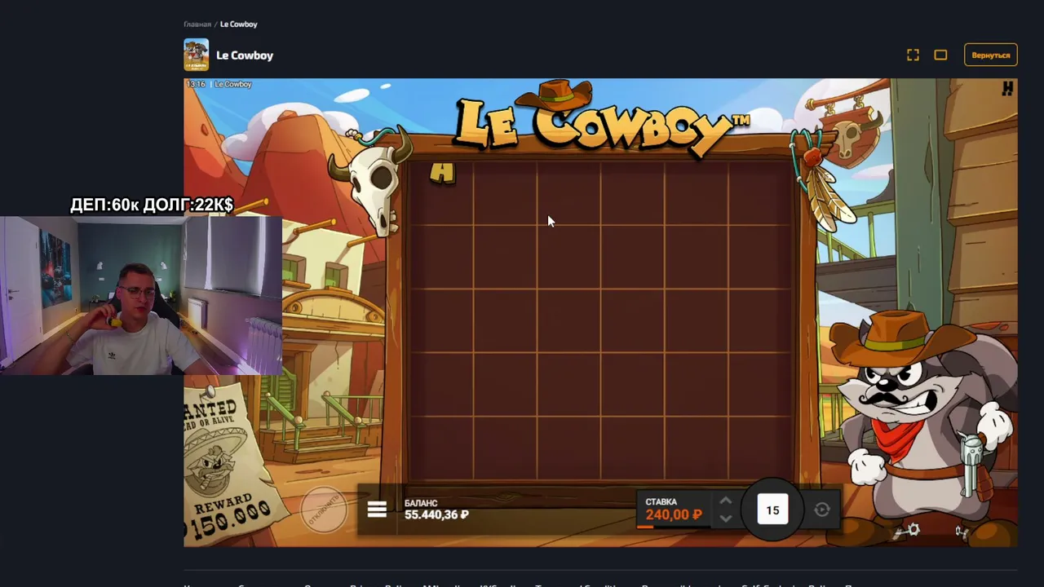
Task: Click the БАЛАНС 55.440,36 ₽ display
Action: click(436, 510)
